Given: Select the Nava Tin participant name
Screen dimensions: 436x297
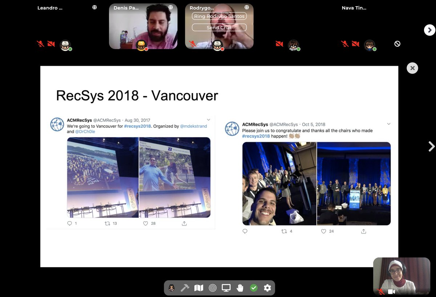Looking at the screenshot, I should pos(354,8).
